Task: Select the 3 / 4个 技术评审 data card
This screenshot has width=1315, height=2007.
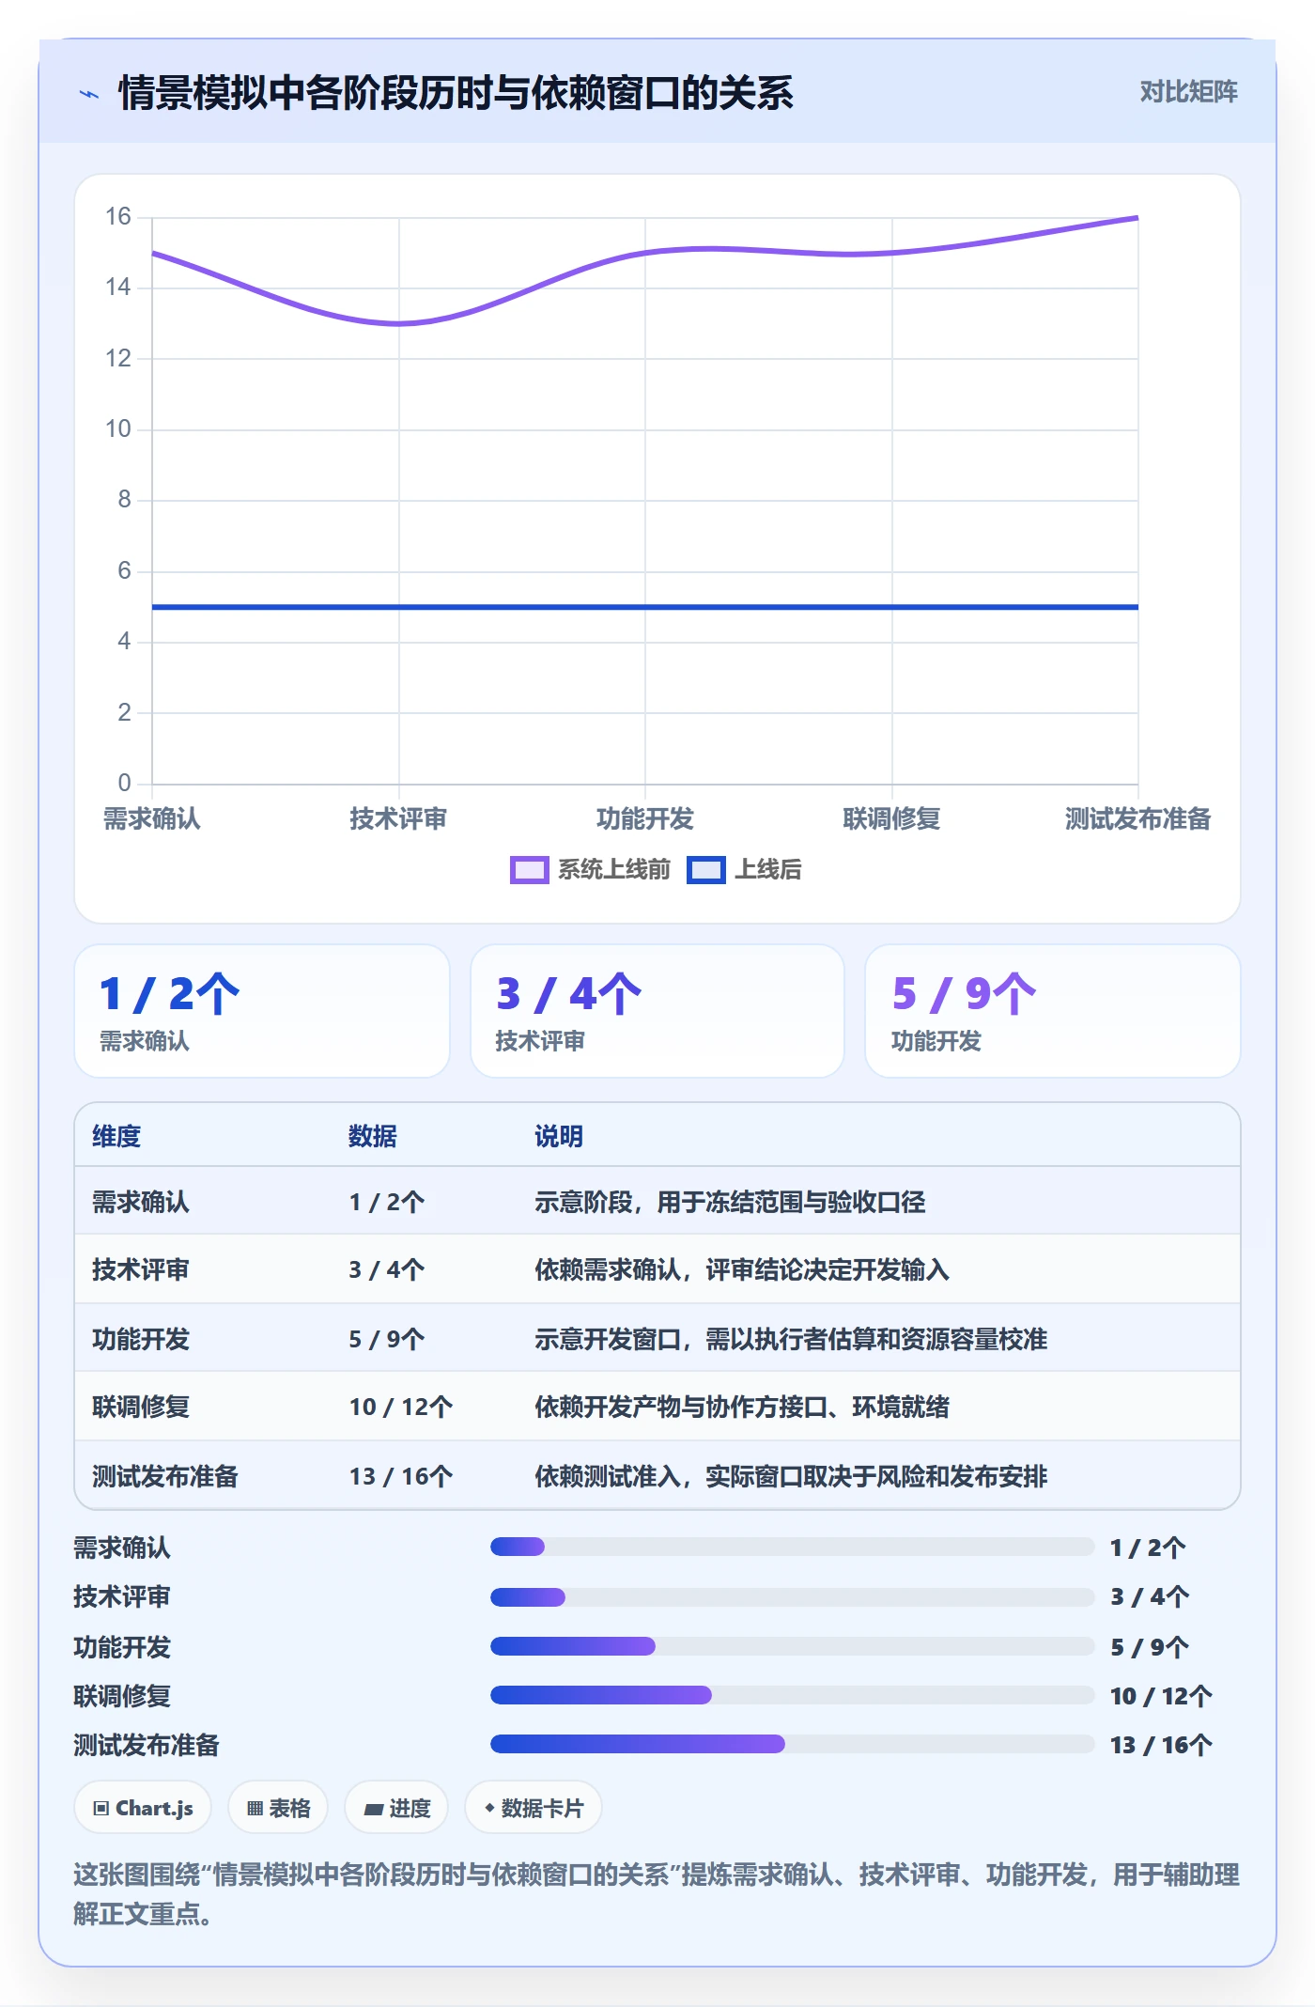Action: point(657,1011)
